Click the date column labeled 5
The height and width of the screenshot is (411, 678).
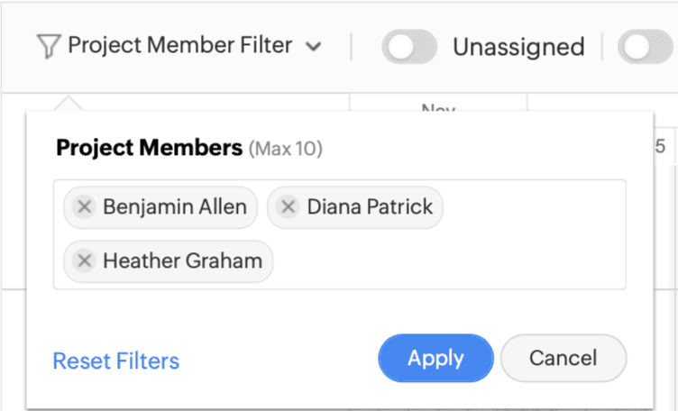click(x=660, y=147)
